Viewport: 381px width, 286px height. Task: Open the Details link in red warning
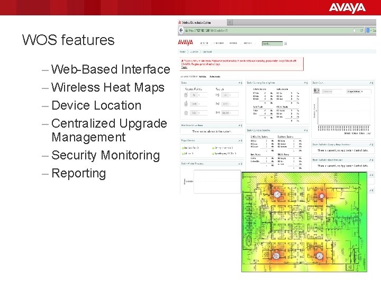pyautogui.click(x=184, y=67)
